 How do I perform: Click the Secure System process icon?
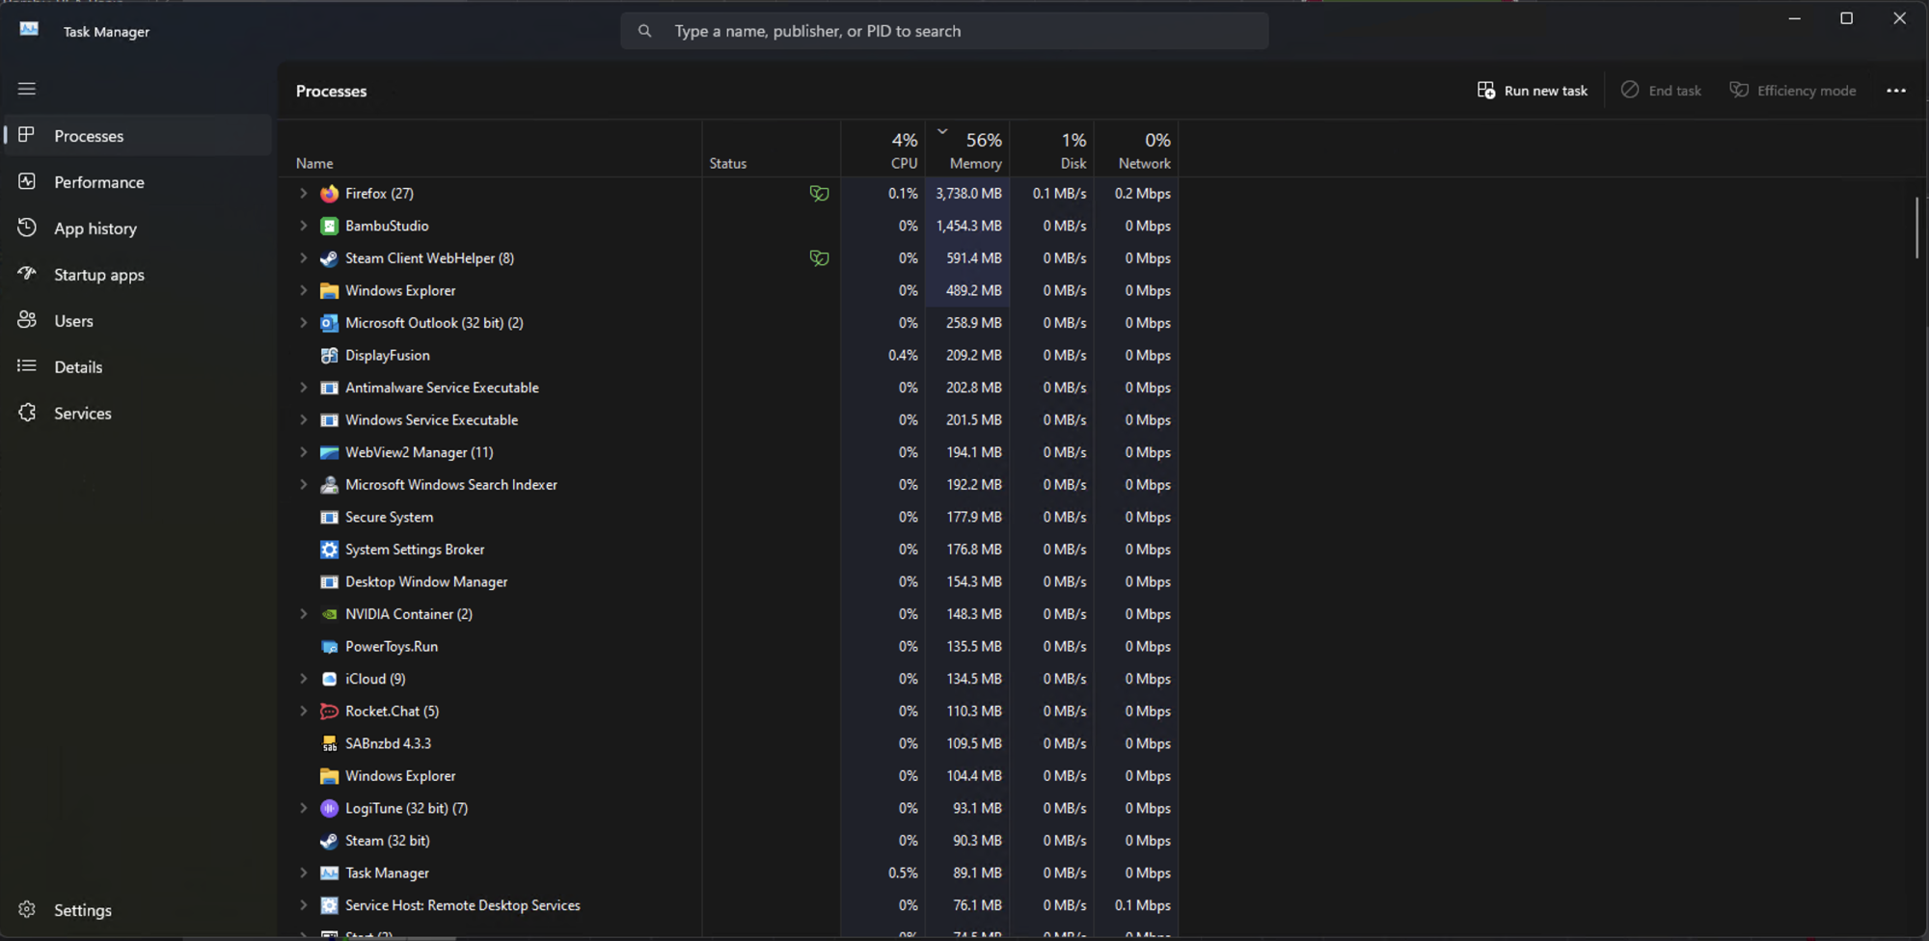coord(329,517)
